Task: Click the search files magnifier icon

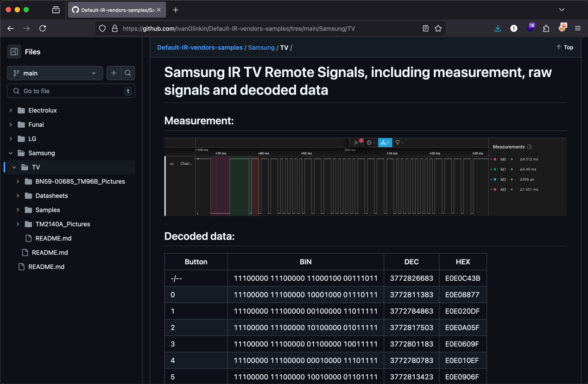Action: pyautogui.click(x=128, y=73)
